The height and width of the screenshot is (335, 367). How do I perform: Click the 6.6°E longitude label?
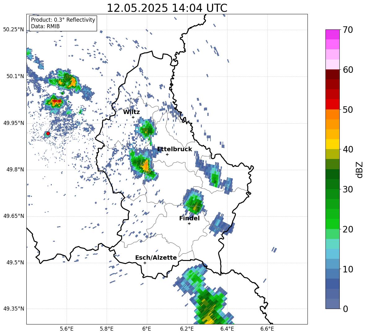(x=267, y=329)
